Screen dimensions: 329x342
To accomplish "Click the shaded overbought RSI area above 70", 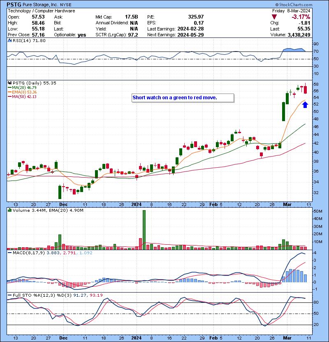I will [294, 50].
